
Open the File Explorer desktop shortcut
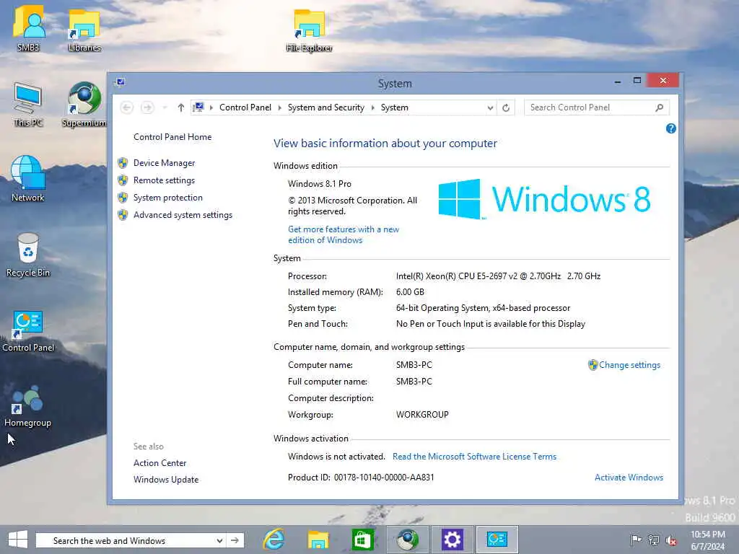pos(309,29)
